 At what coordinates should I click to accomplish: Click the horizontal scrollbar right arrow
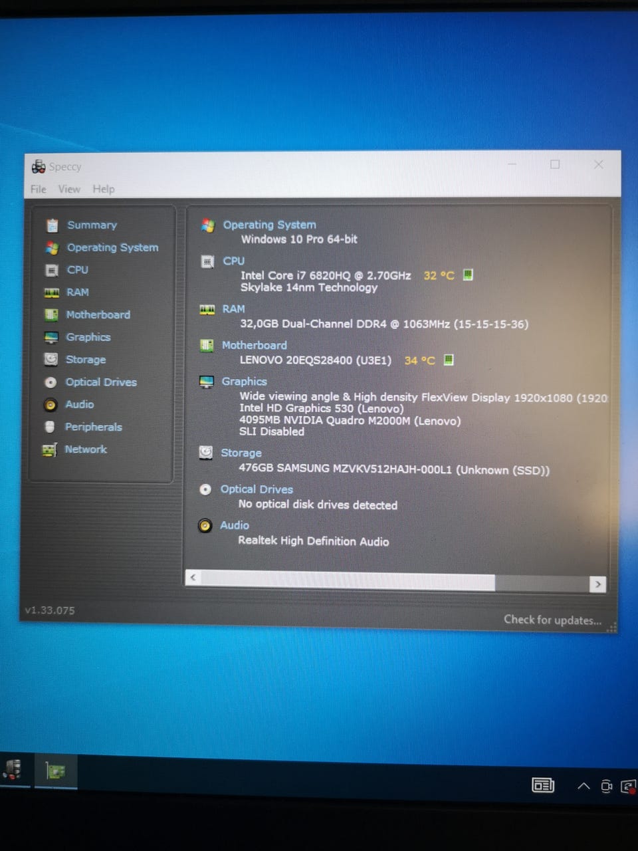pos(597,584)
